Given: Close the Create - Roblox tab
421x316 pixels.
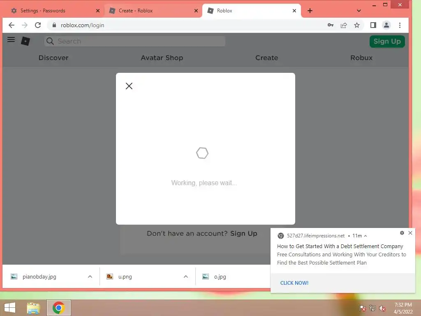Looking at the screenshot, I should (196, 11).
